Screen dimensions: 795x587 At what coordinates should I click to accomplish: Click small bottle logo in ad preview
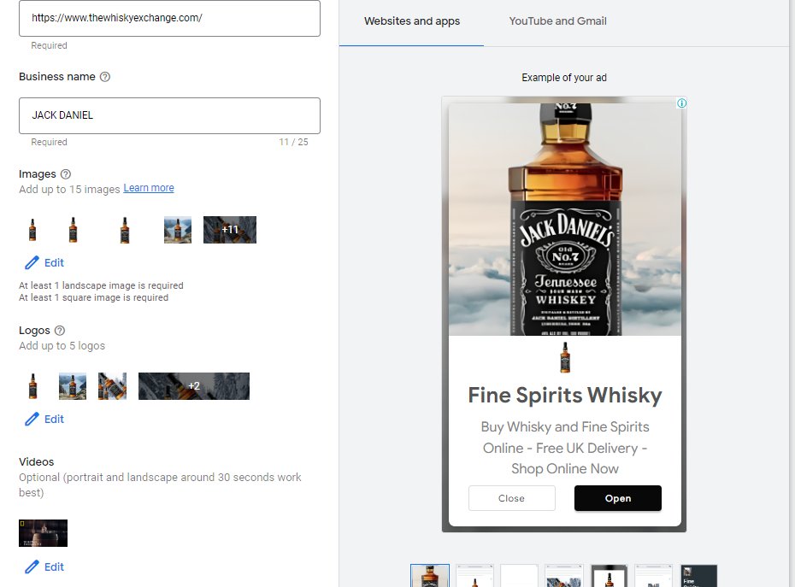(565, 357)
